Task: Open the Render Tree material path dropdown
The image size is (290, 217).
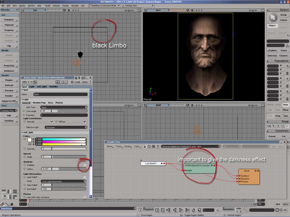Action: pos(191,146)
